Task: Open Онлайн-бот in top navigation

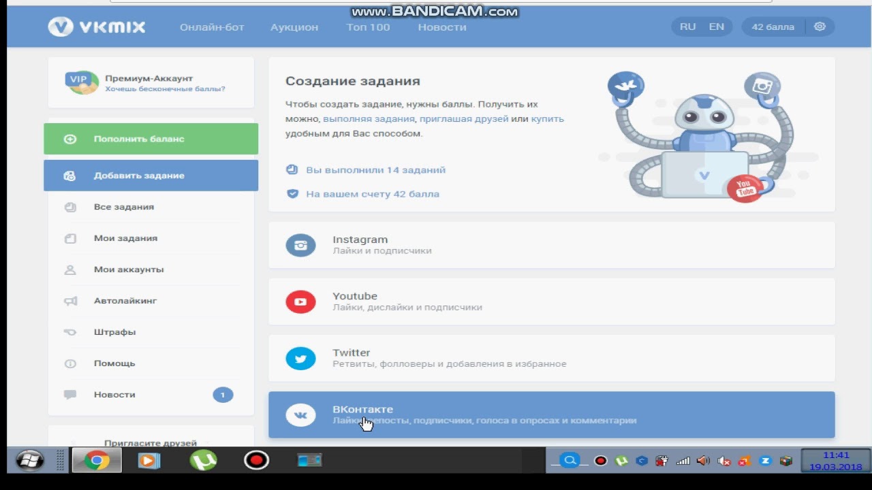Action: [211, 27]
